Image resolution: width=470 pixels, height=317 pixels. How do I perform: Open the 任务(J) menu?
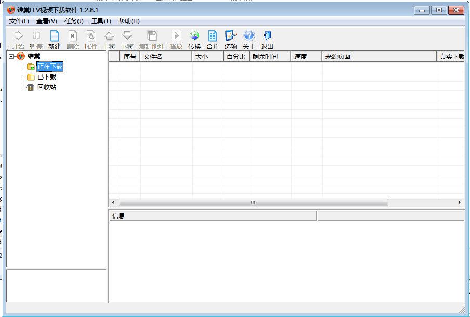[x=74, y=21]
